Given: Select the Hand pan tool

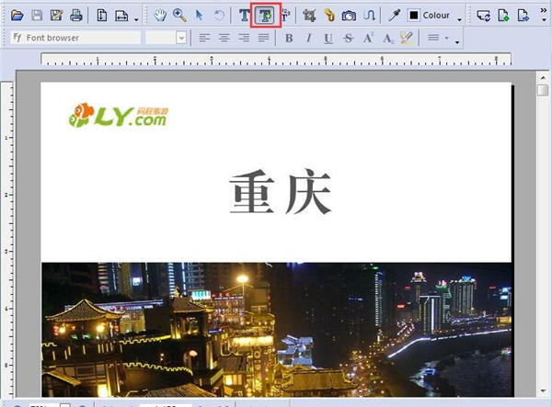Looking at the screenshot, I should pyautogui.click(x=160, y=16).
